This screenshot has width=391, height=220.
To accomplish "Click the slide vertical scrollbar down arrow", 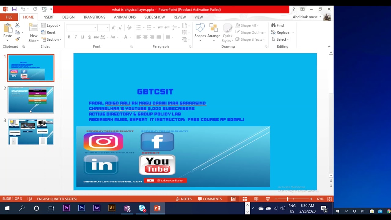I will [x=331, y=175].
